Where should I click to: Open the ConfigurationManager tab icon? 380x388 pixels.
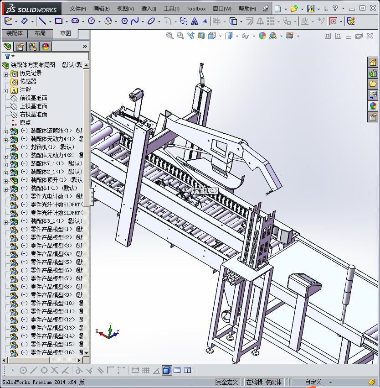tap(33, 47)
